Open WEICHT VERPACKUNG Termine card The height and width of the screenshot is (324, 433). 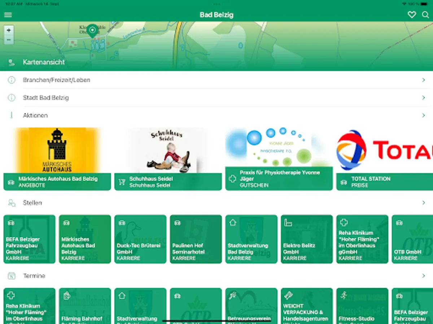(x=307, y=306)
